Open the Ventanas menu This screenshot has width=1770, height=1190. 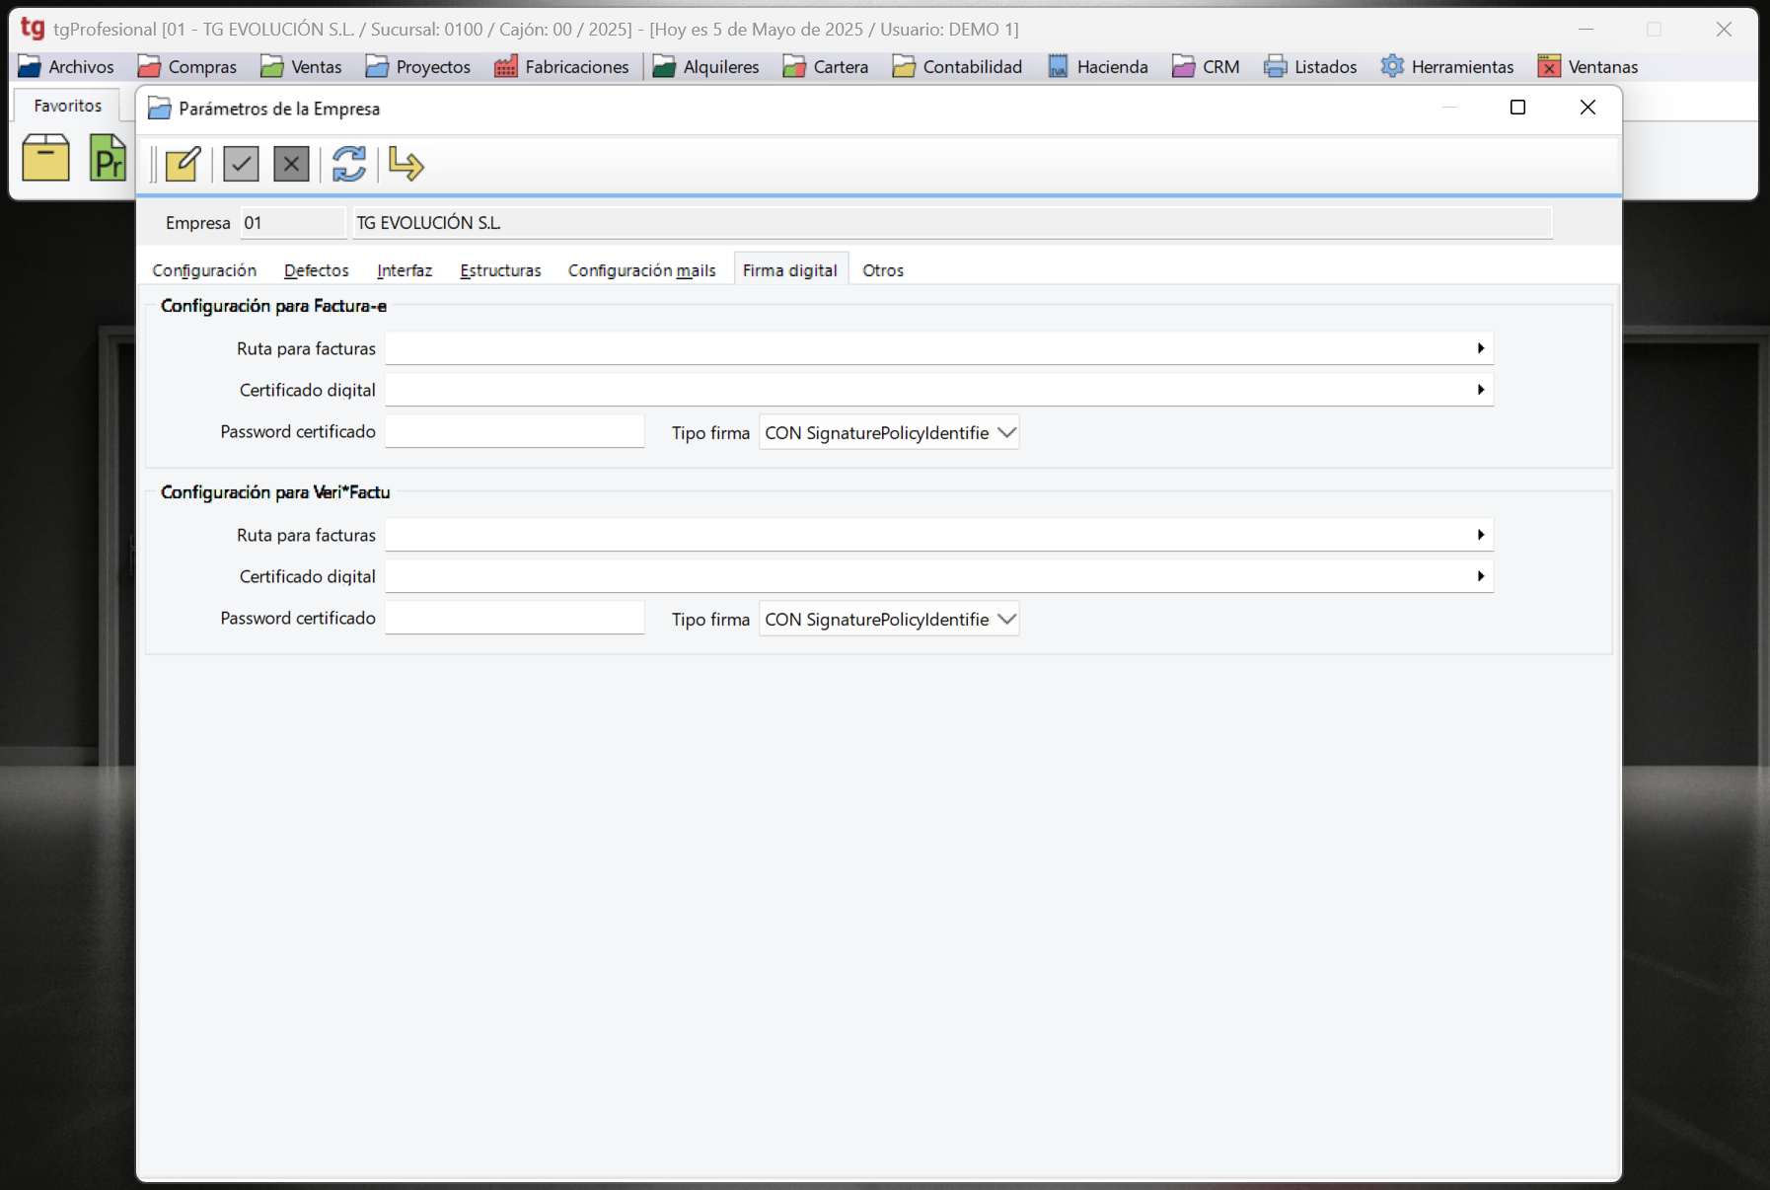click(x=1588, y=66)
